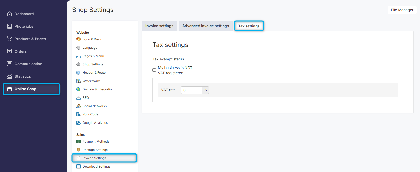Open the Postage Settings link
The image size is (420, 172).
[95, 150]
